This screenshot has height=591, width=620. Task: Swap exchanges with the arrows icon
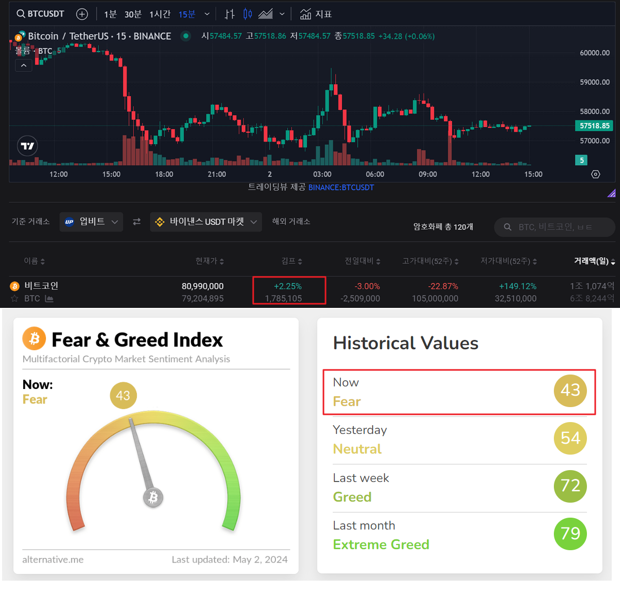[x=136, y=222]
